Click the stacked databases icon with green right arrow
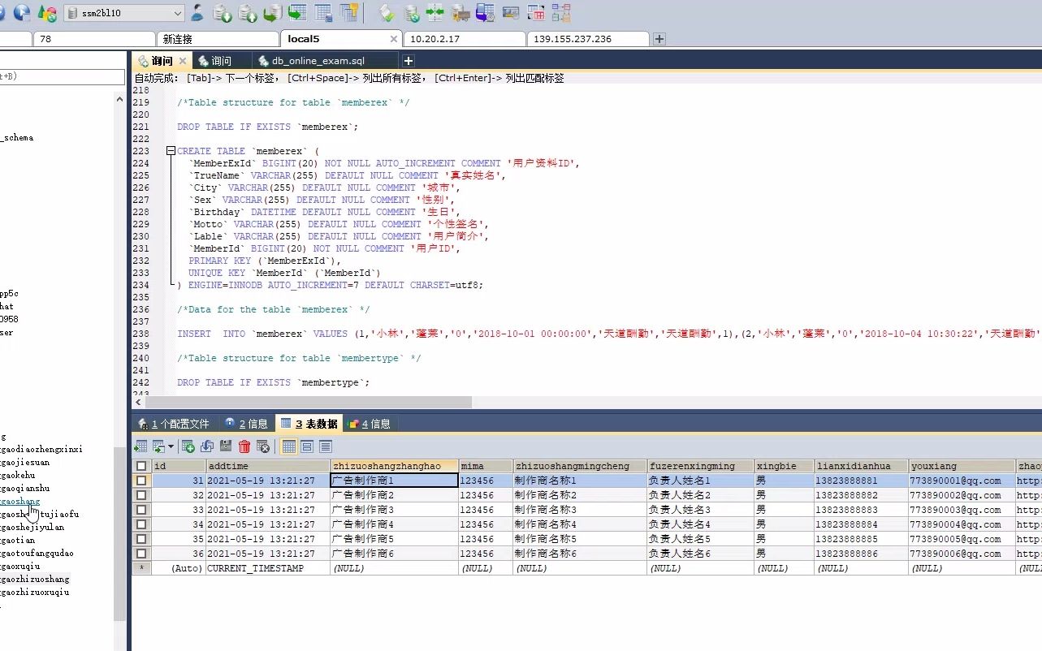This screenshot has height=651, width=1042. pos(273,13)
